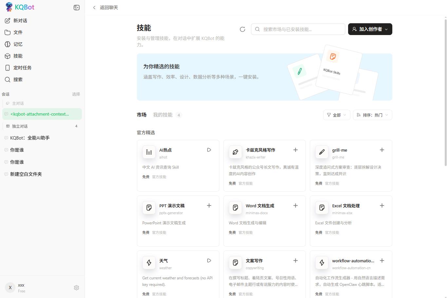Click the minimax-docx subtitle
This screenshot has width=447, height=298.
[x=257, y=213]
